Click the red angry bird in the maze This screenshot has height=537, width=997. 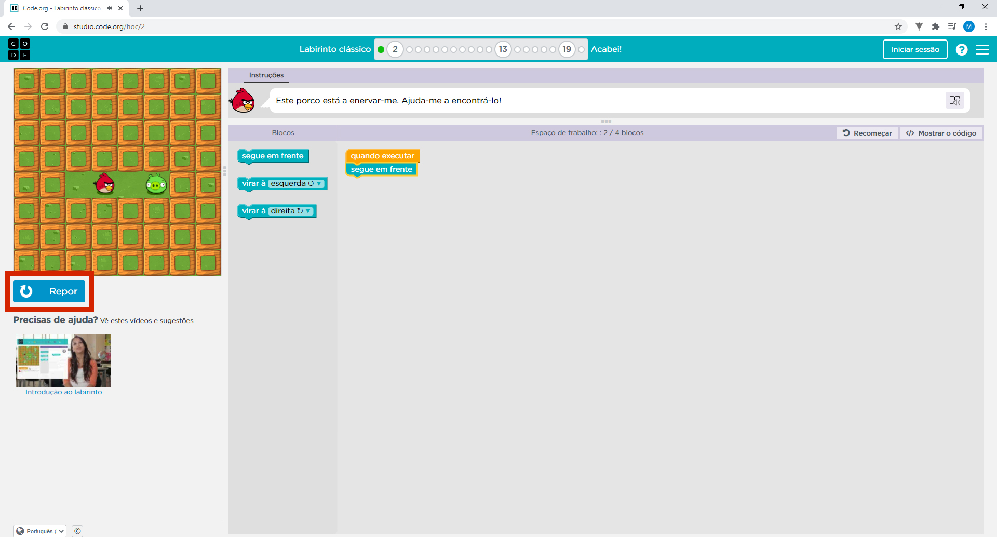point(105,184)
